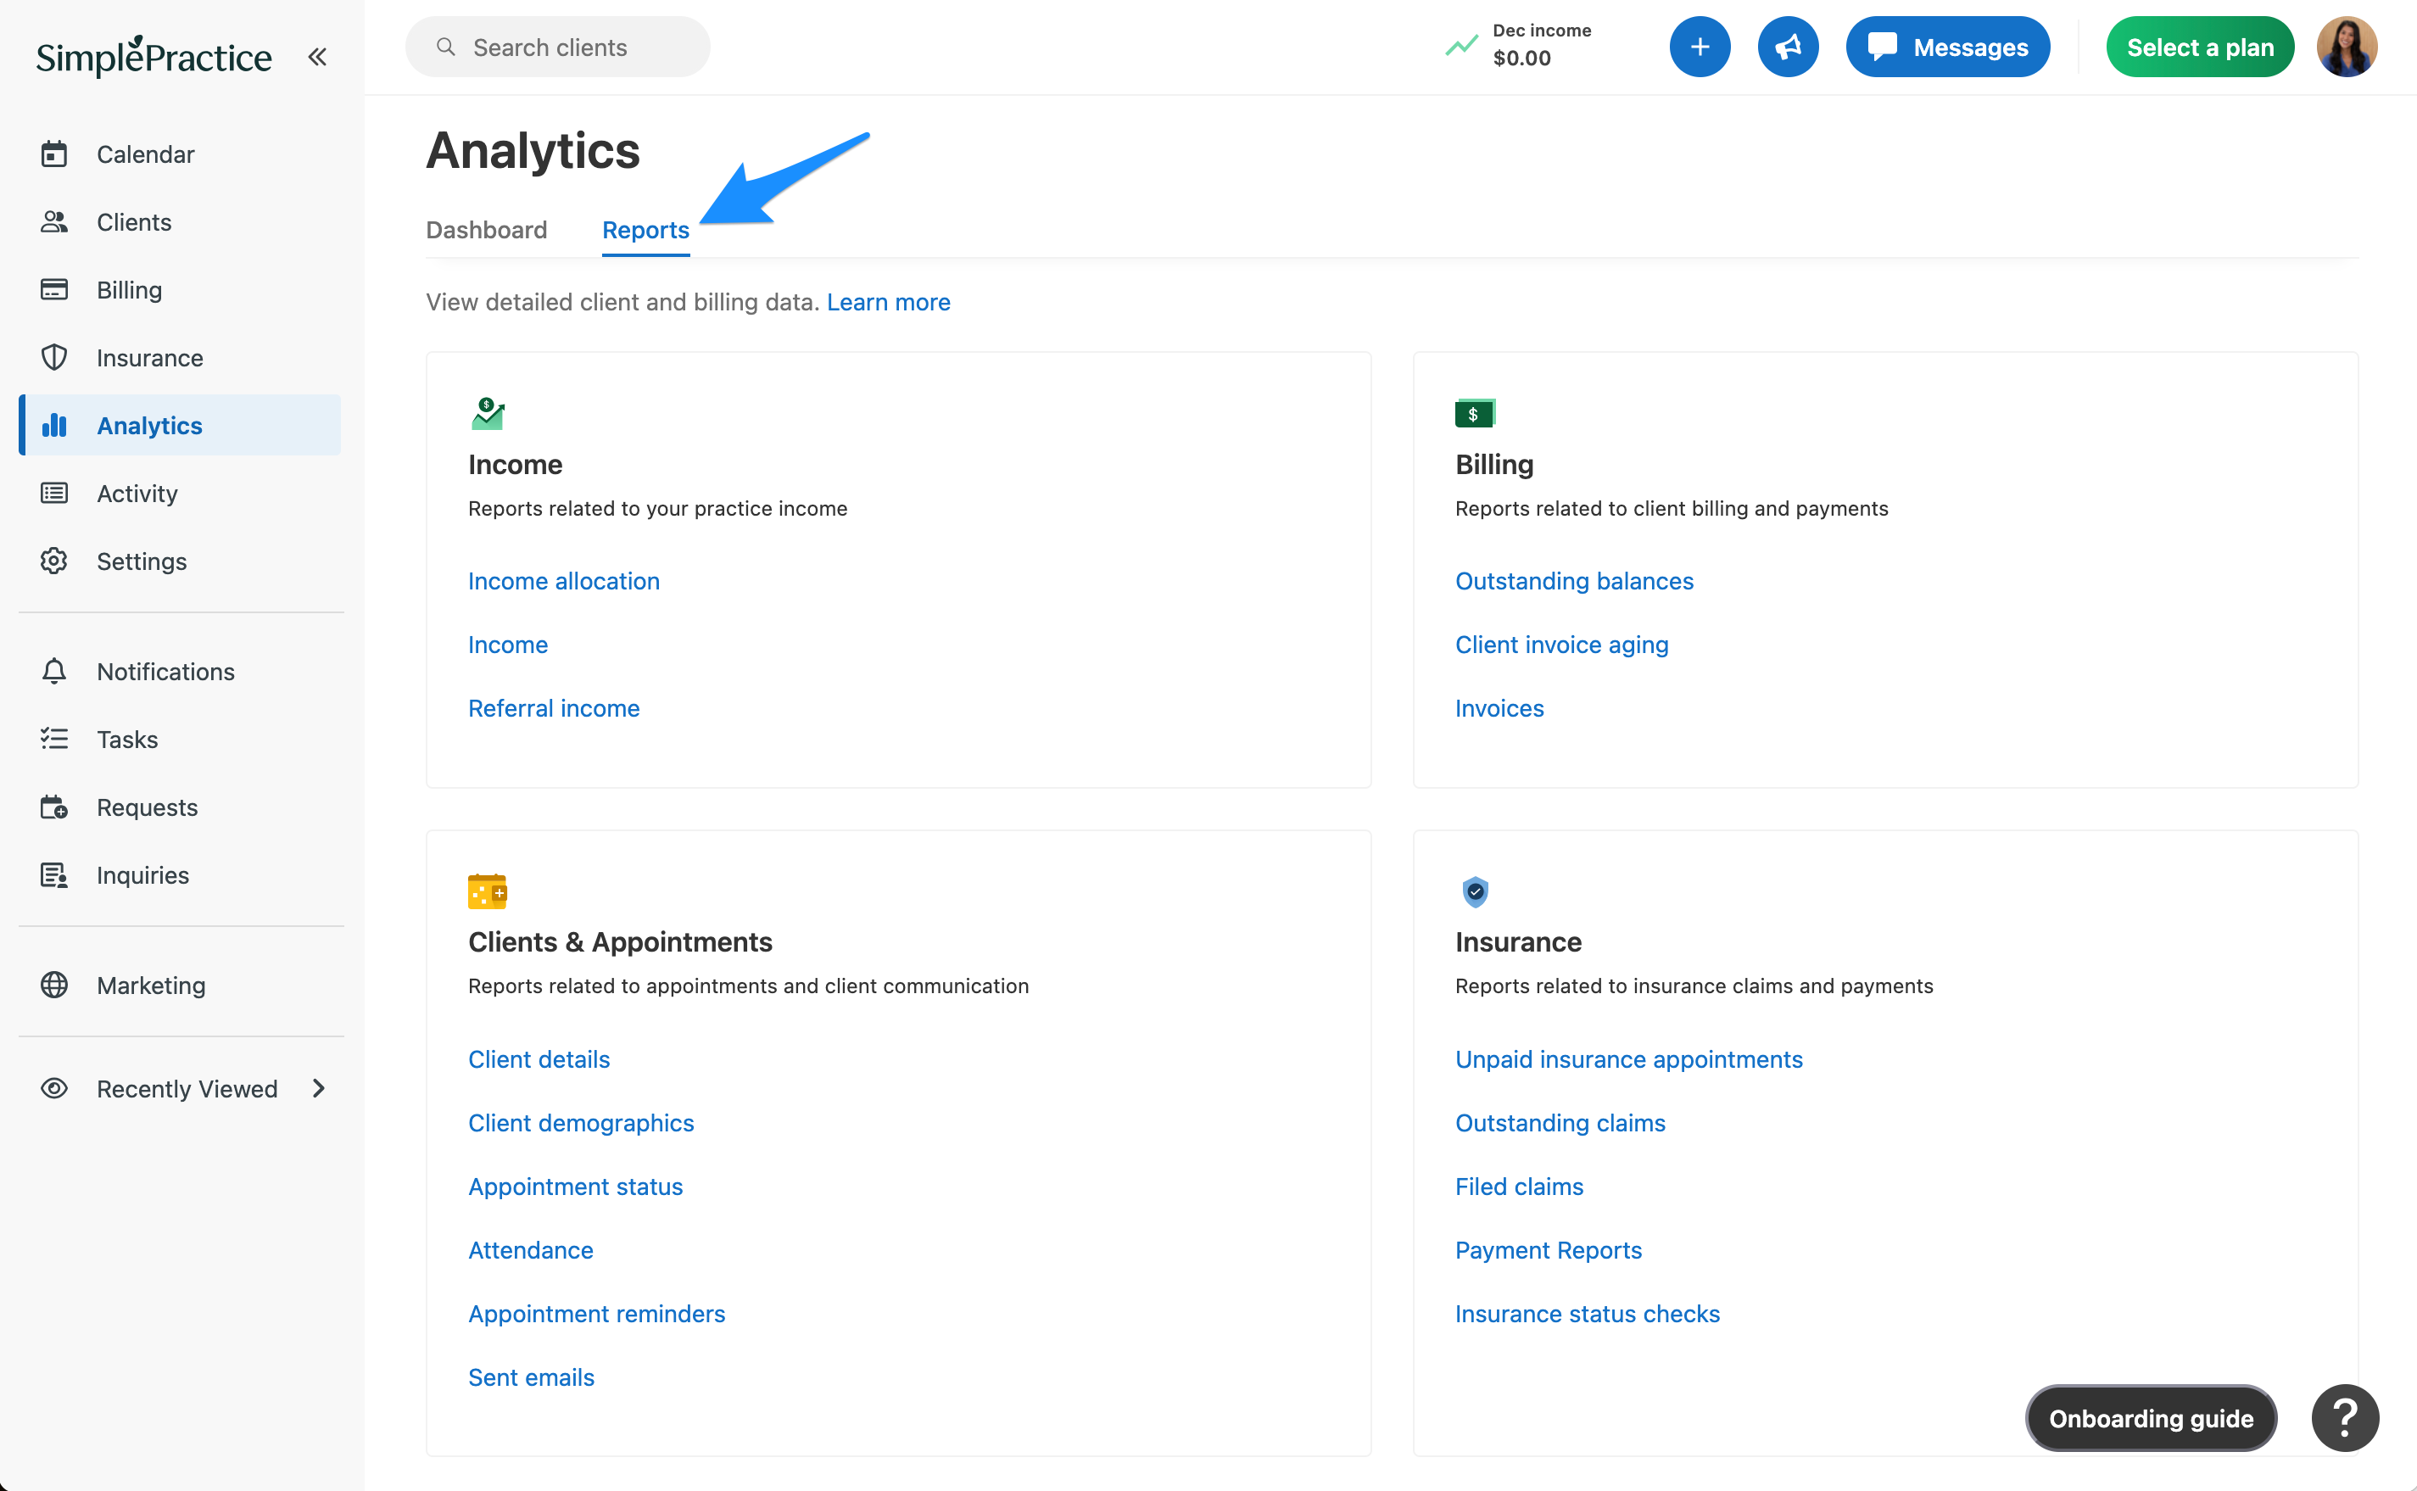Click the plus create button in top bar
2417x1491 pixels.
[1700, 47]
